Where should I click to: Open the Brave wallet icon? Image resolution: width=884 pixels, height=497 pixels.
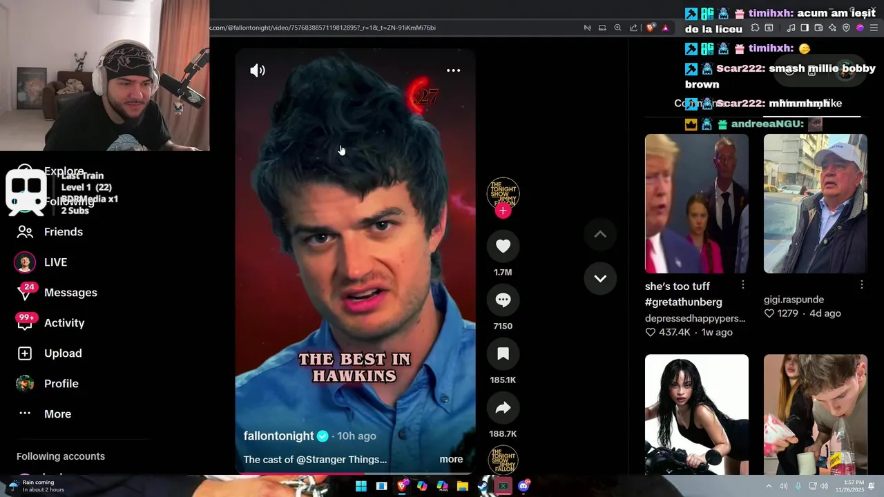click(x=818, y=28)
